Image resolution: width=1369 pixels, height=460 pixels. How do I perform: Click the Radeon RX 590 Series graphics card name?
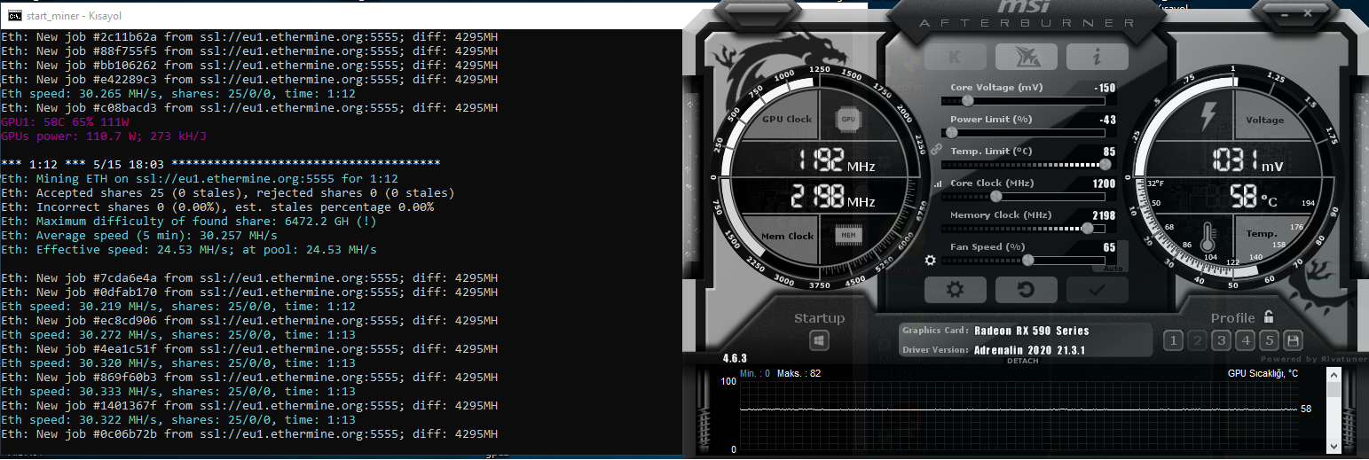(1031, 331)
